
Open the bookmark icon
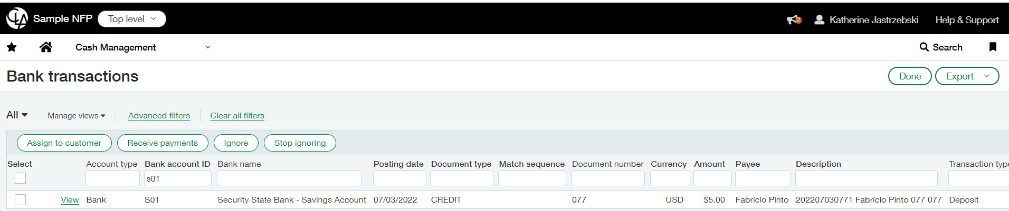(x=993, y=47)
